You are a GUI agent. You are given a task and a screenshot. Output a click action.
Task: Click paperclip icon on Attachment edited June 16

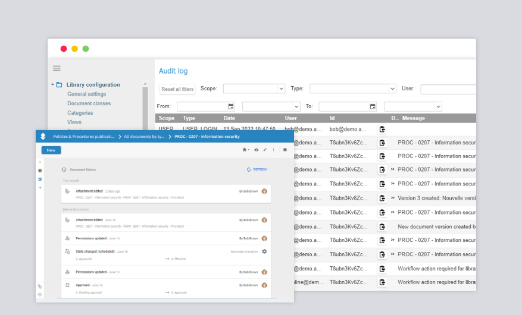tap(68, 220)
